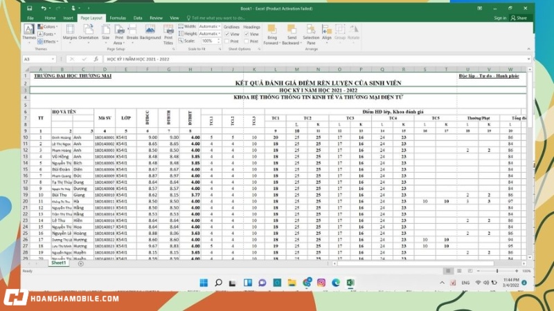The height and width of the screenshot is (311, 554).
Task: Select column header H
Action: pyautogui.click(x=190, y=70)
